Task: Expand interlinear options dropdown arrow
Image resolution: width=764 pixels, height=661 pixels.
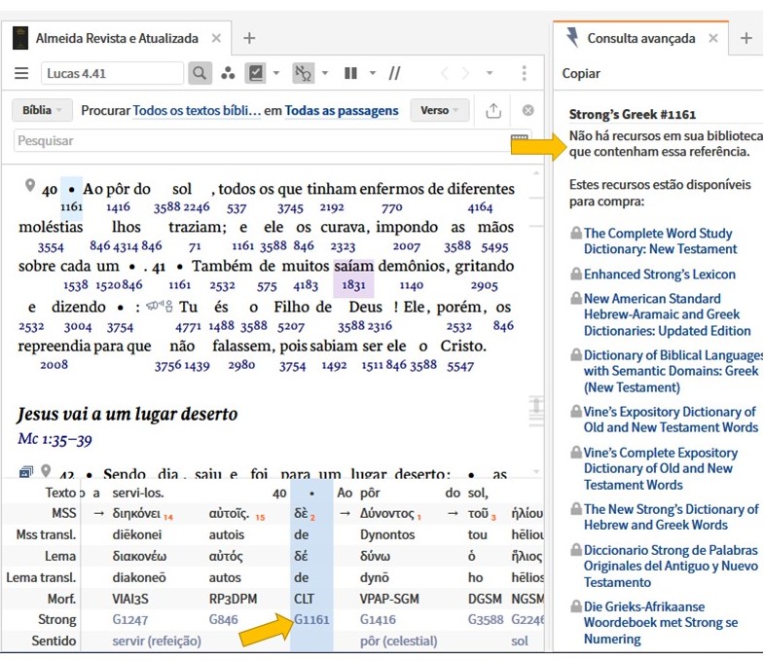Action: [x=325, y=73]
